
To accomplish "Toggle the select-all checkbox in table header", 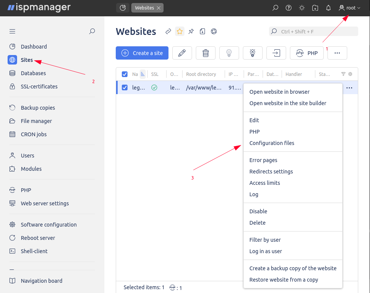I will [x=124, y=74].
